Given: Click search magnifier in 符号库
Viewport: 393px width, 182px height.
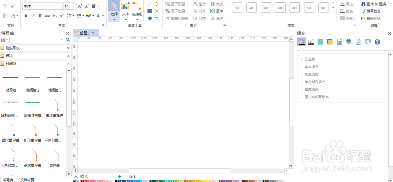Looking at the screenshot, I should tap(68, 40).
